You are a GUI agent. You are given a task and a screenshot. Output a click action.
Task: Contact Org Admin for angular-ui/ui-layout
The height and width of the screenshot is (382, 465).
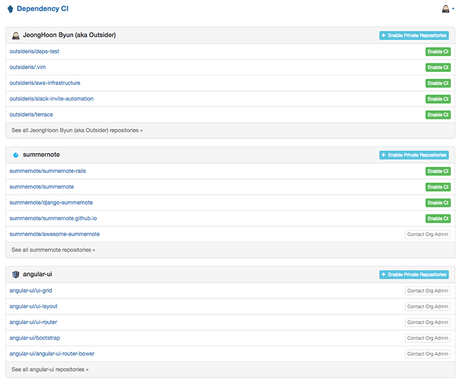point(428,306)
